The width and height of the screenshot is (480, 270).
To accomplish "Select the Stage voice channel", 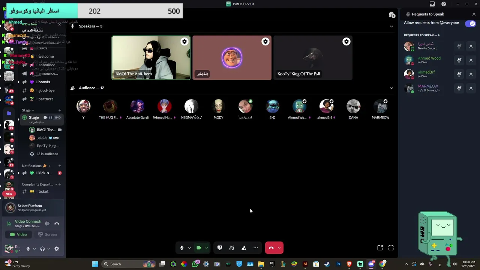I will [41, 119].
